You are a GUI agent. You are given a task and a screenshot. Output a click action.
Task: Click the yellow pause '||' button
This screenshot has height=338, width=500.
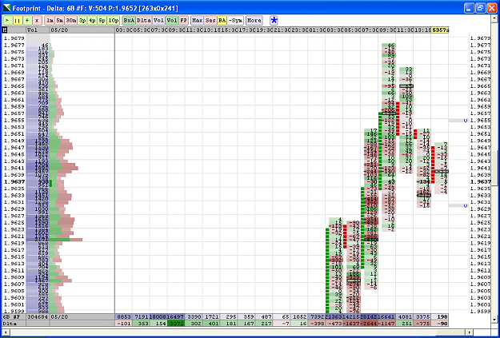[18, 21]
